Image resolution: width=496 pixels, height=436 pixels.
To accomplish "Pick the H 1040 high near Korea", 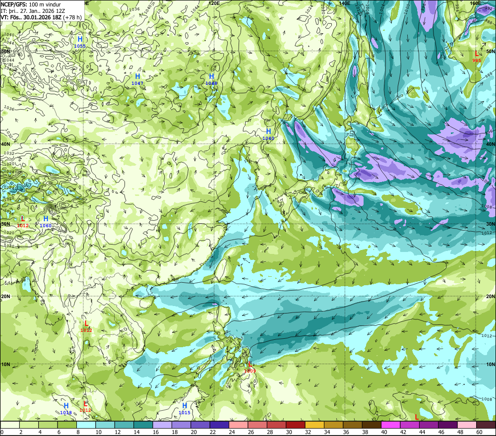I will [268, 134].
